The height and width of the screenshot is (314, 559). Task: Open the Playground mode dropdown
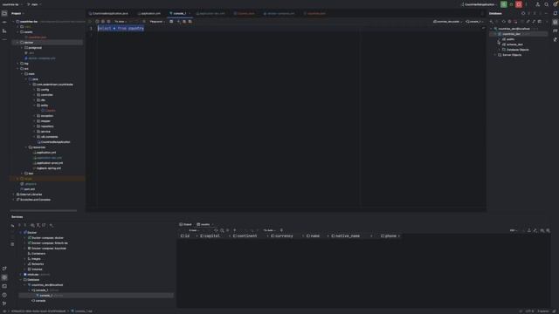click(x=157, y=21)
